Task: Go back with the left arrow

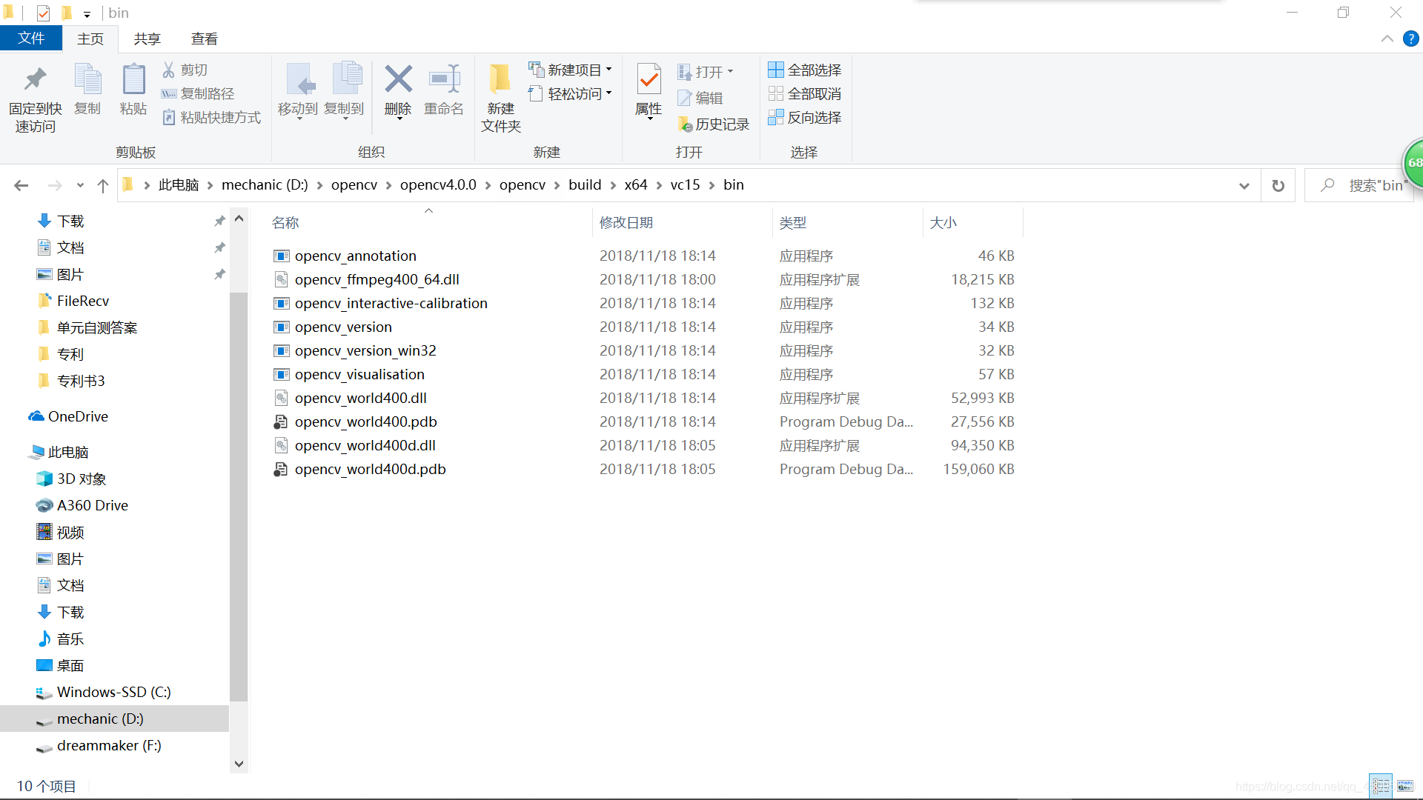Action: point(21,185)
